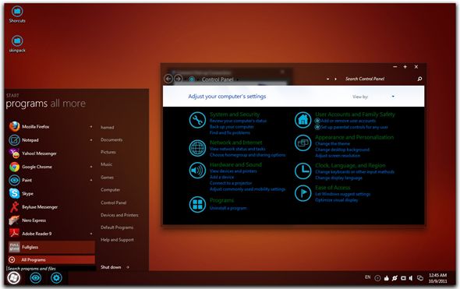Screen dimensions: 460x289
Task: Launch Adobe Reader 9
Action: point(51,234)
